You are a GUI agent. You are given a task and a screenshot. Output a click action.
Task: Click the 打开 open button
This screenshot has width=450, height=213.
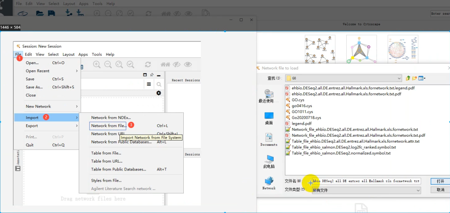[440, 181]
